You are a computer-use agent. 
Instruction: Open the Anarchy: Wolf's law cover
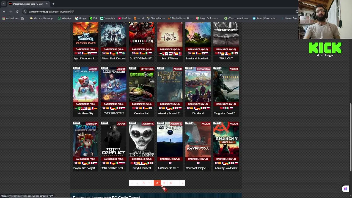226,139
